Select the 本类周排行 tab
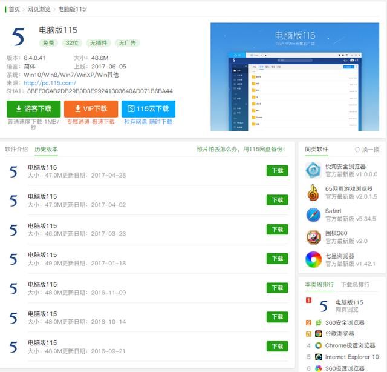This screenshot has width=387, height=372. click(x=319, y=284)
